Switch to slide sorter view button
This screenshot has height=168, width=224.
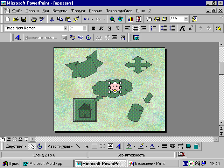pyautogui.click(x=14, y=139)
